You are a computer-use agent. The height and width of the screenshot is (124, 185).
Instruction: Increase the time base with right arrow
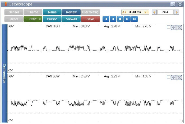pyautogui.click(x=177, y=12)
